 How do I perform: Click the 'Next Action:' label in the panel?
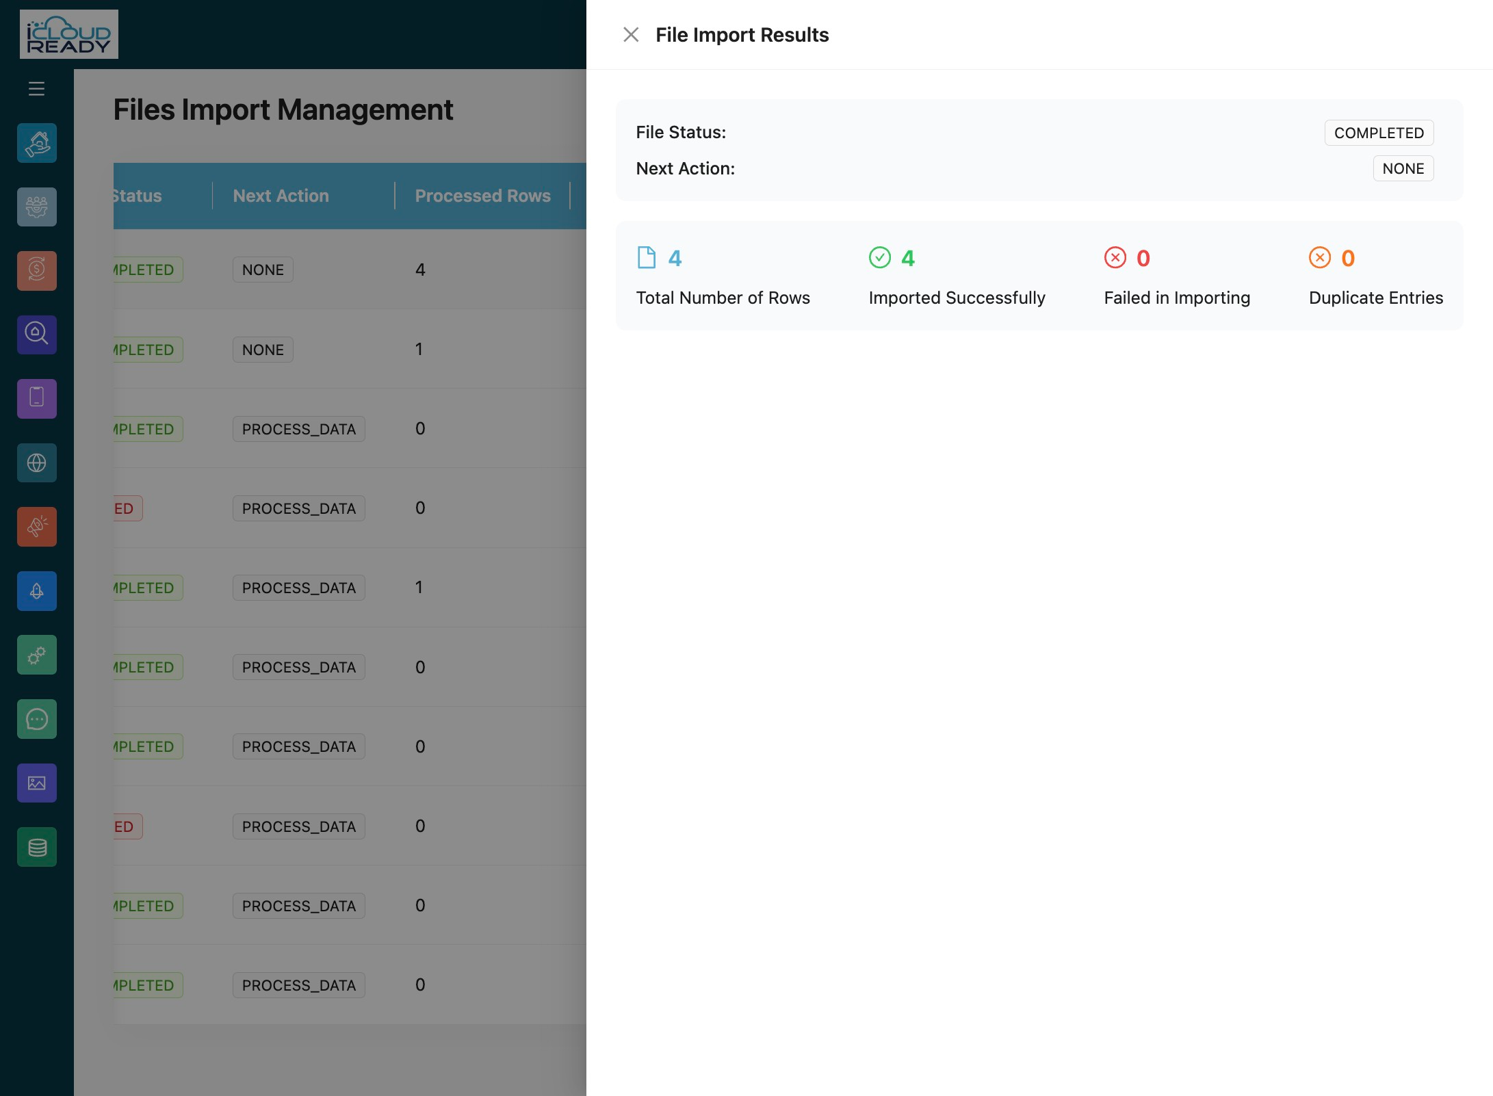point(685,168)
